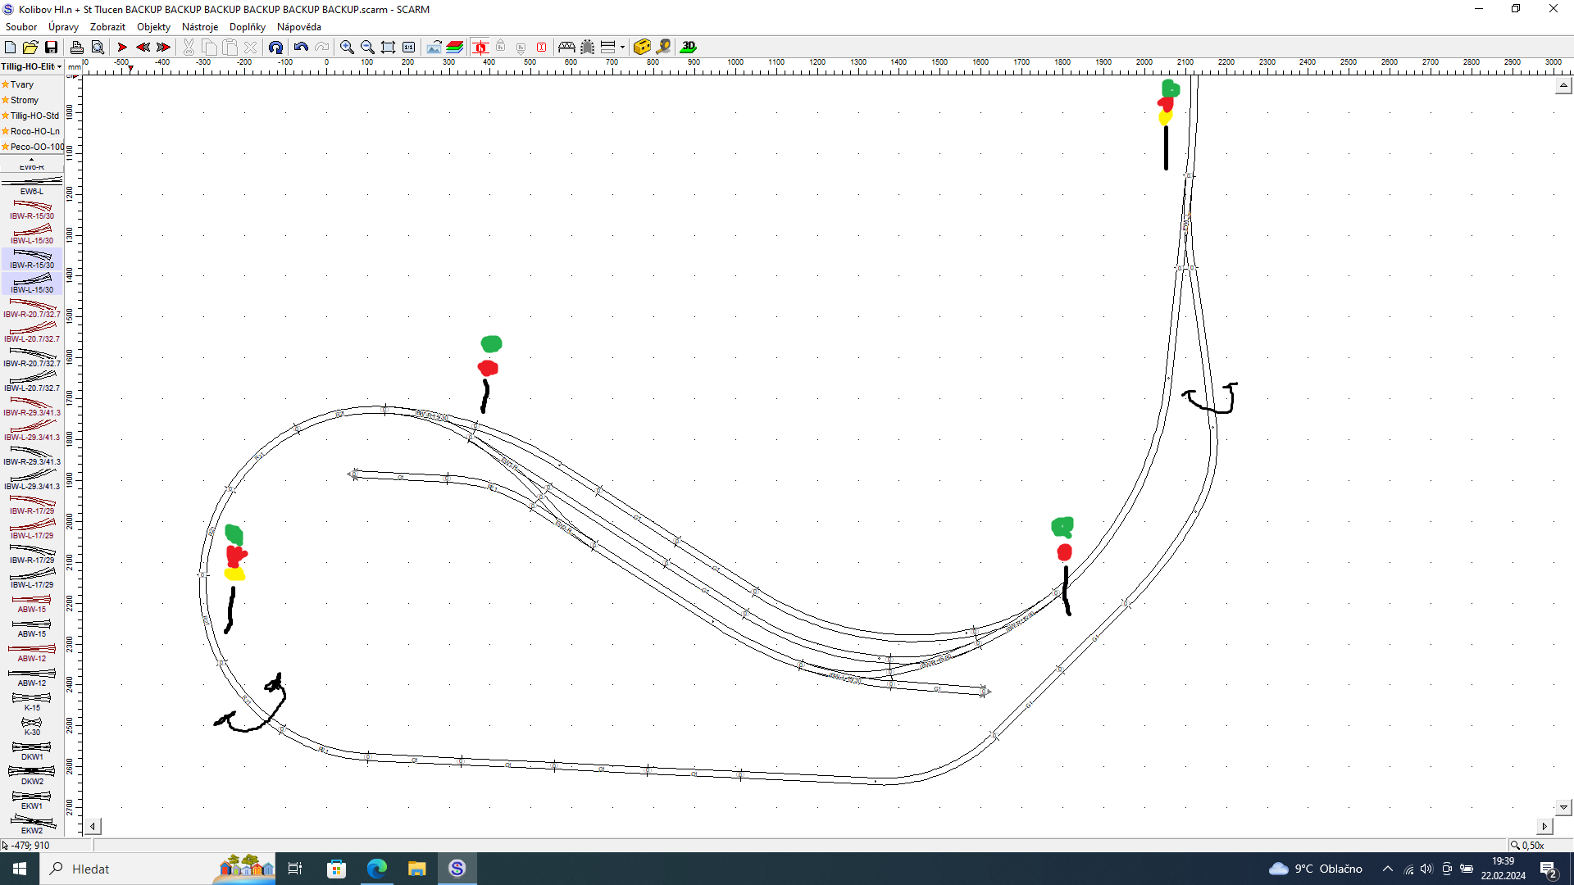Image resolution: width=1574 pixels, height=885 pixels.
Task: Open Microsoft Edge from the taskbar
Action: point(376,869)
